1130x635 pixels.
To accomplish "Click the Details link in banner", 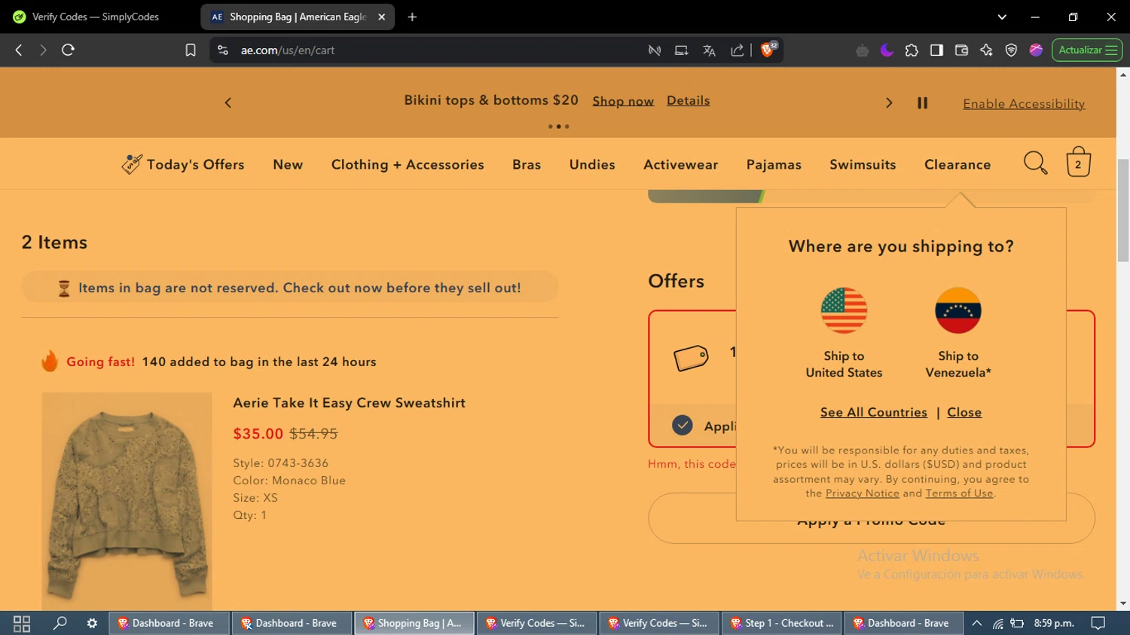I will tap(688, 100).
